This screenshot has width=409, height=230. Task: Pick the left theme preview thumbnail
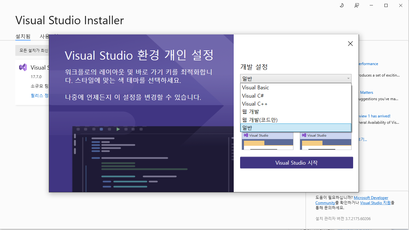(268, 141)
